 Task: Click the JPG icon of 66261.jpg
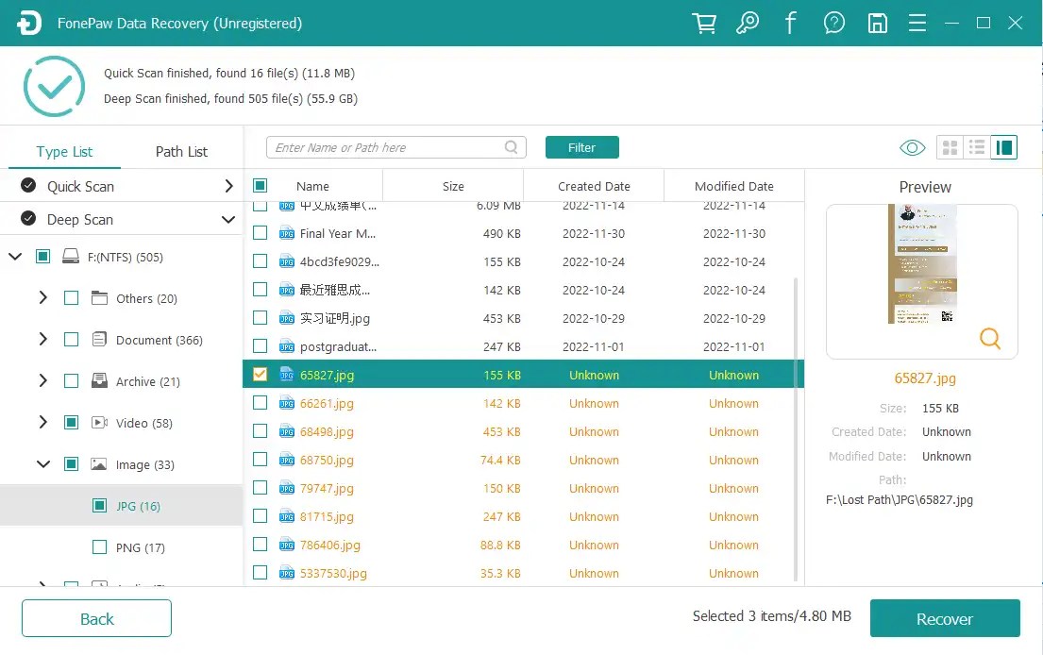point(287,403)
